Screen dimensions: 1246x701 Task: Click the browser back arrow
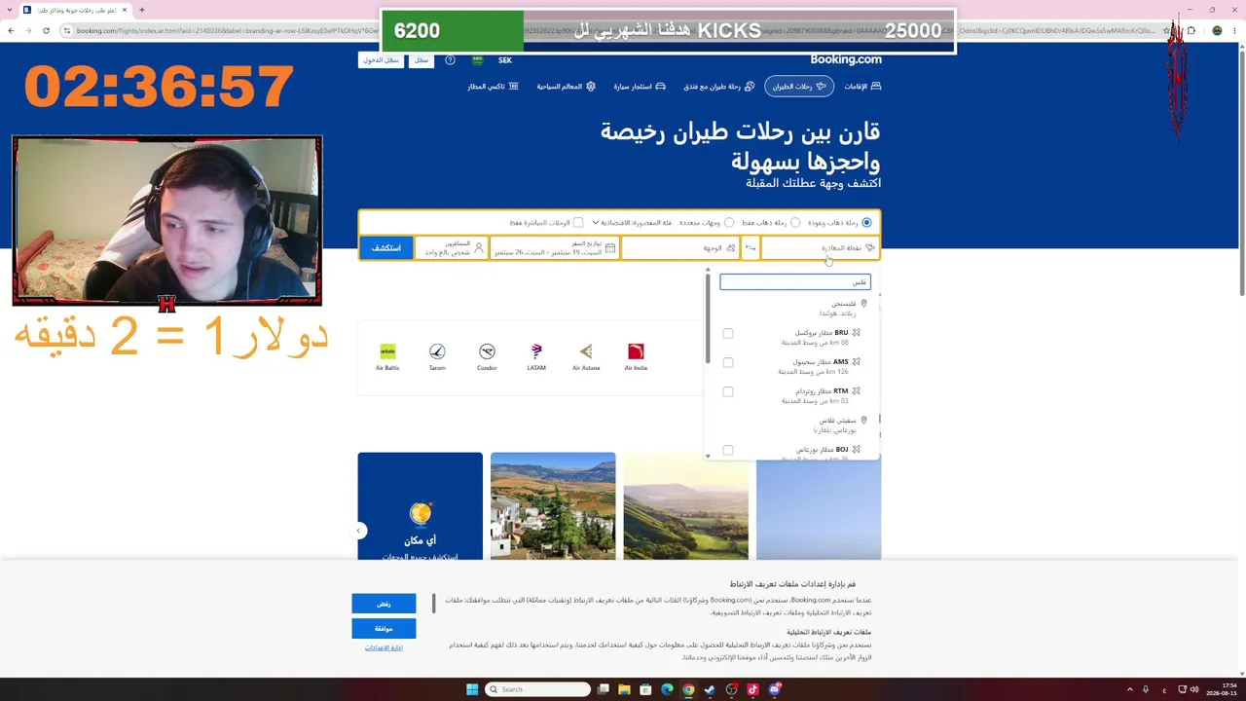tap(11, 30)
